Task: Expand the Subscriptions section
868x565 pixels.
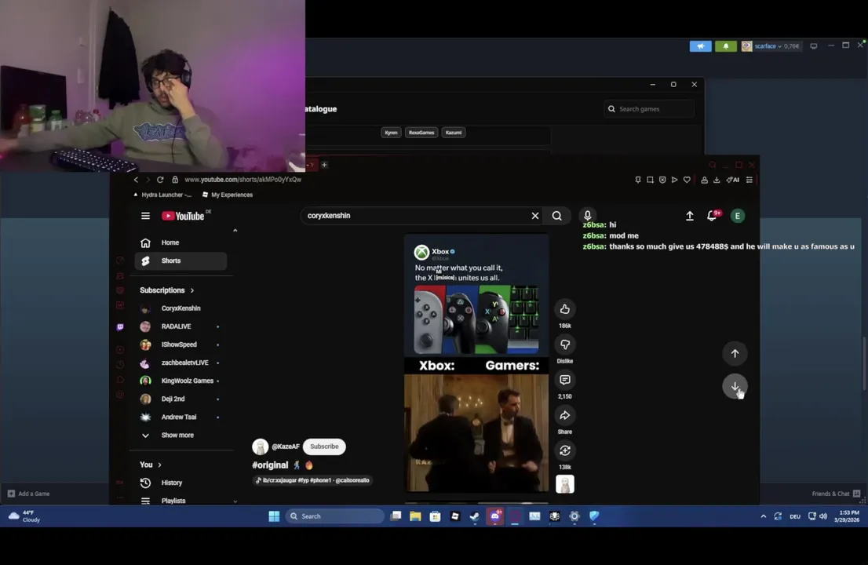Action: coord(167,290)
